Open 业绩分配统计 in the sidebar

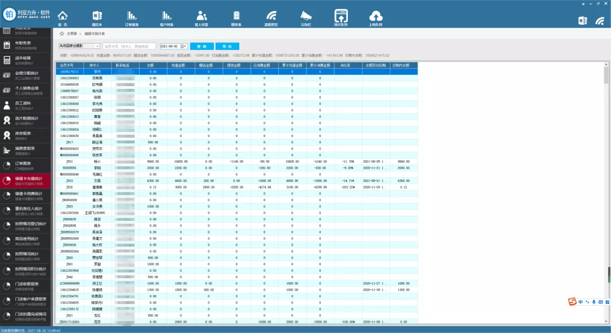(x=25, y=75)
